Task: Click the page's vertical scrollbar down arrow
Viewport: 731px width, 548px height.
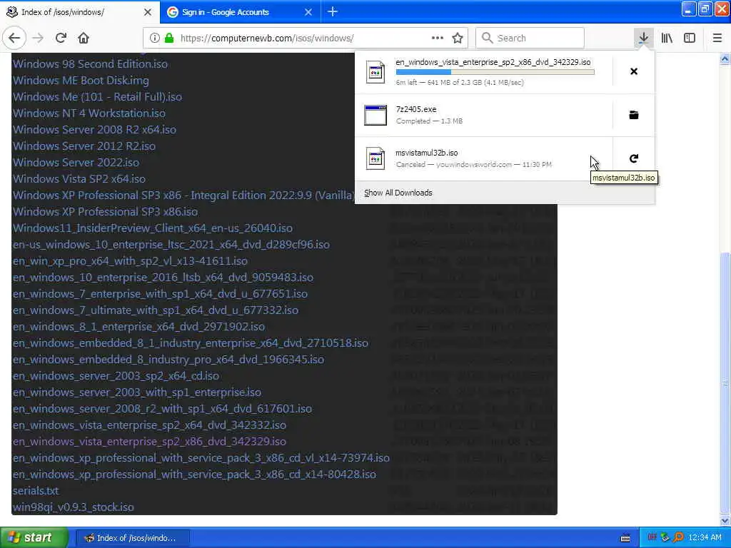Action: pos(725,520)
